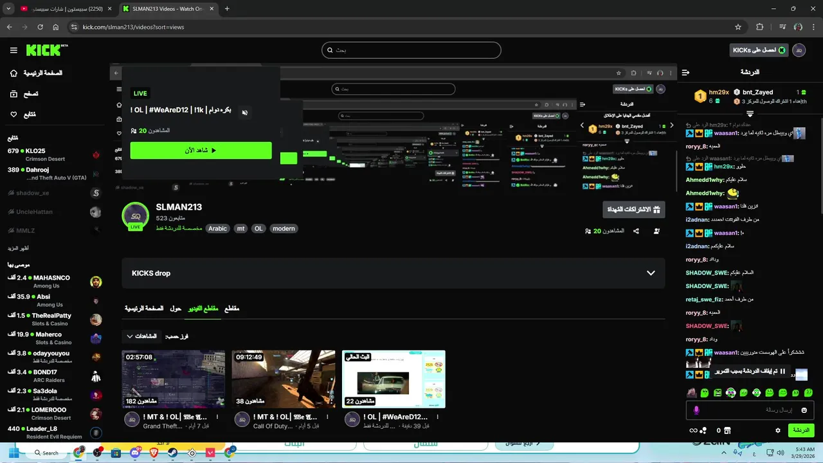The height and width of the screenshot is (463, 823).
Task: Go to the home page sidebar item
Action: coord(36,73)
